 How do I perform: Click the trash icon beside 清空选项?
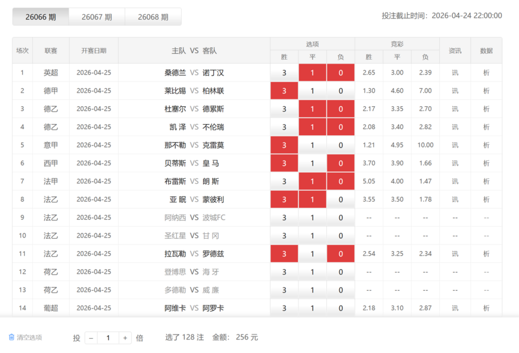[x=12, y=337]
